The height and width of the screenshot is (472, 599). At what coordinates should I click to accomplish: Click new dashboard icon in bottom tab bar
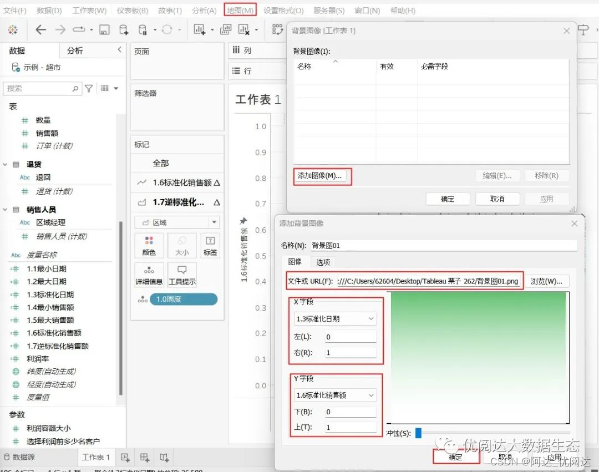[144, 457]
